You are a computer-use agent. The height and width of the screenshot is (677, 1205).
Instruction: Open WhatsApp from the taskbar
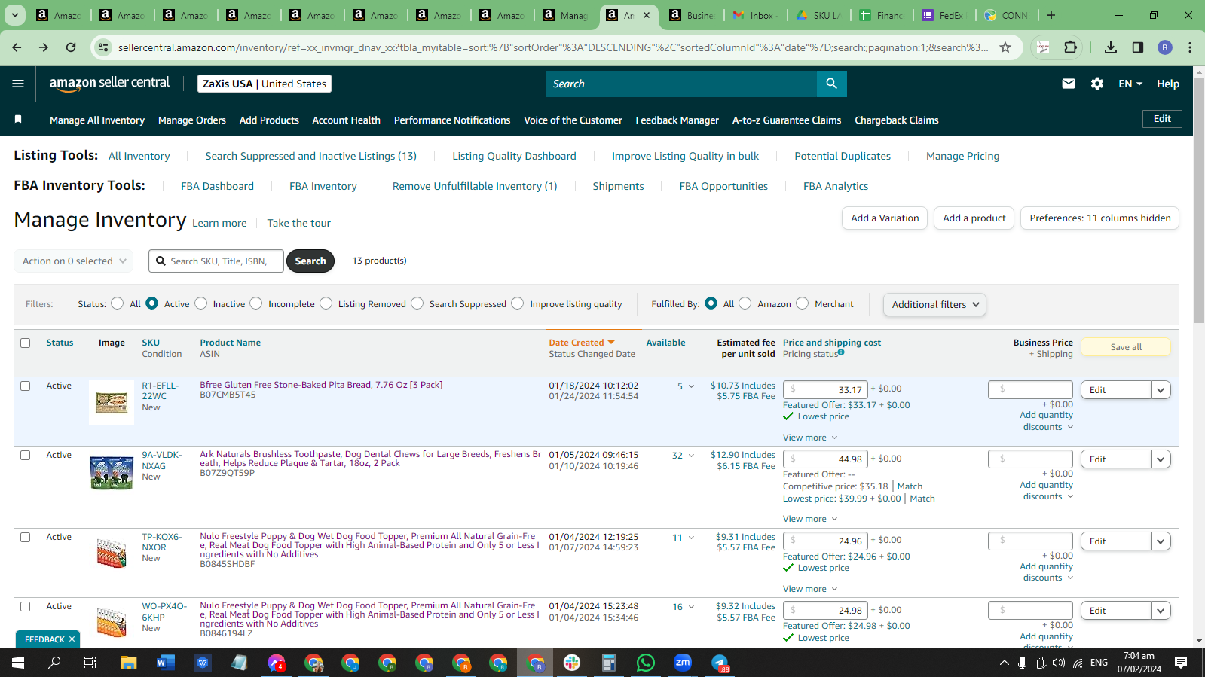pos(646,663)
